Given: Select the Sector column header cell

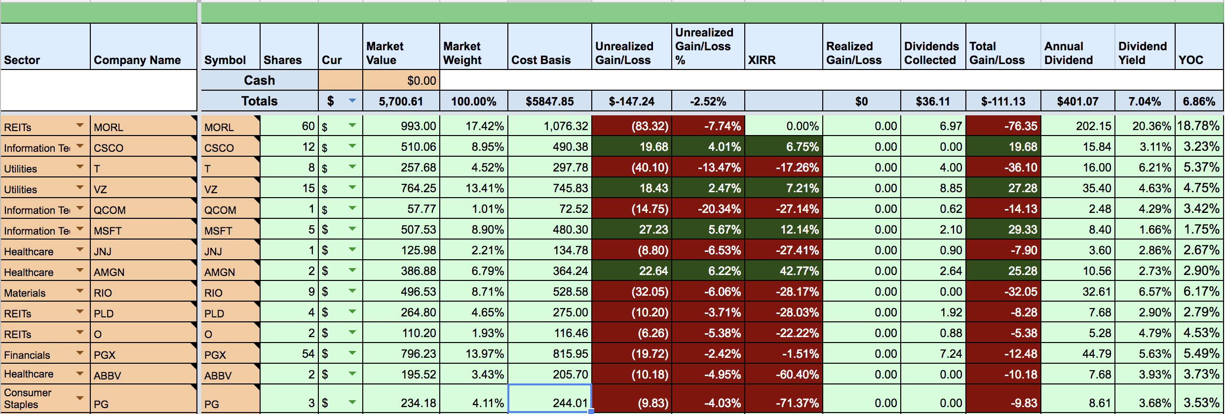Looking at the screenshot, I should point(45,46).
